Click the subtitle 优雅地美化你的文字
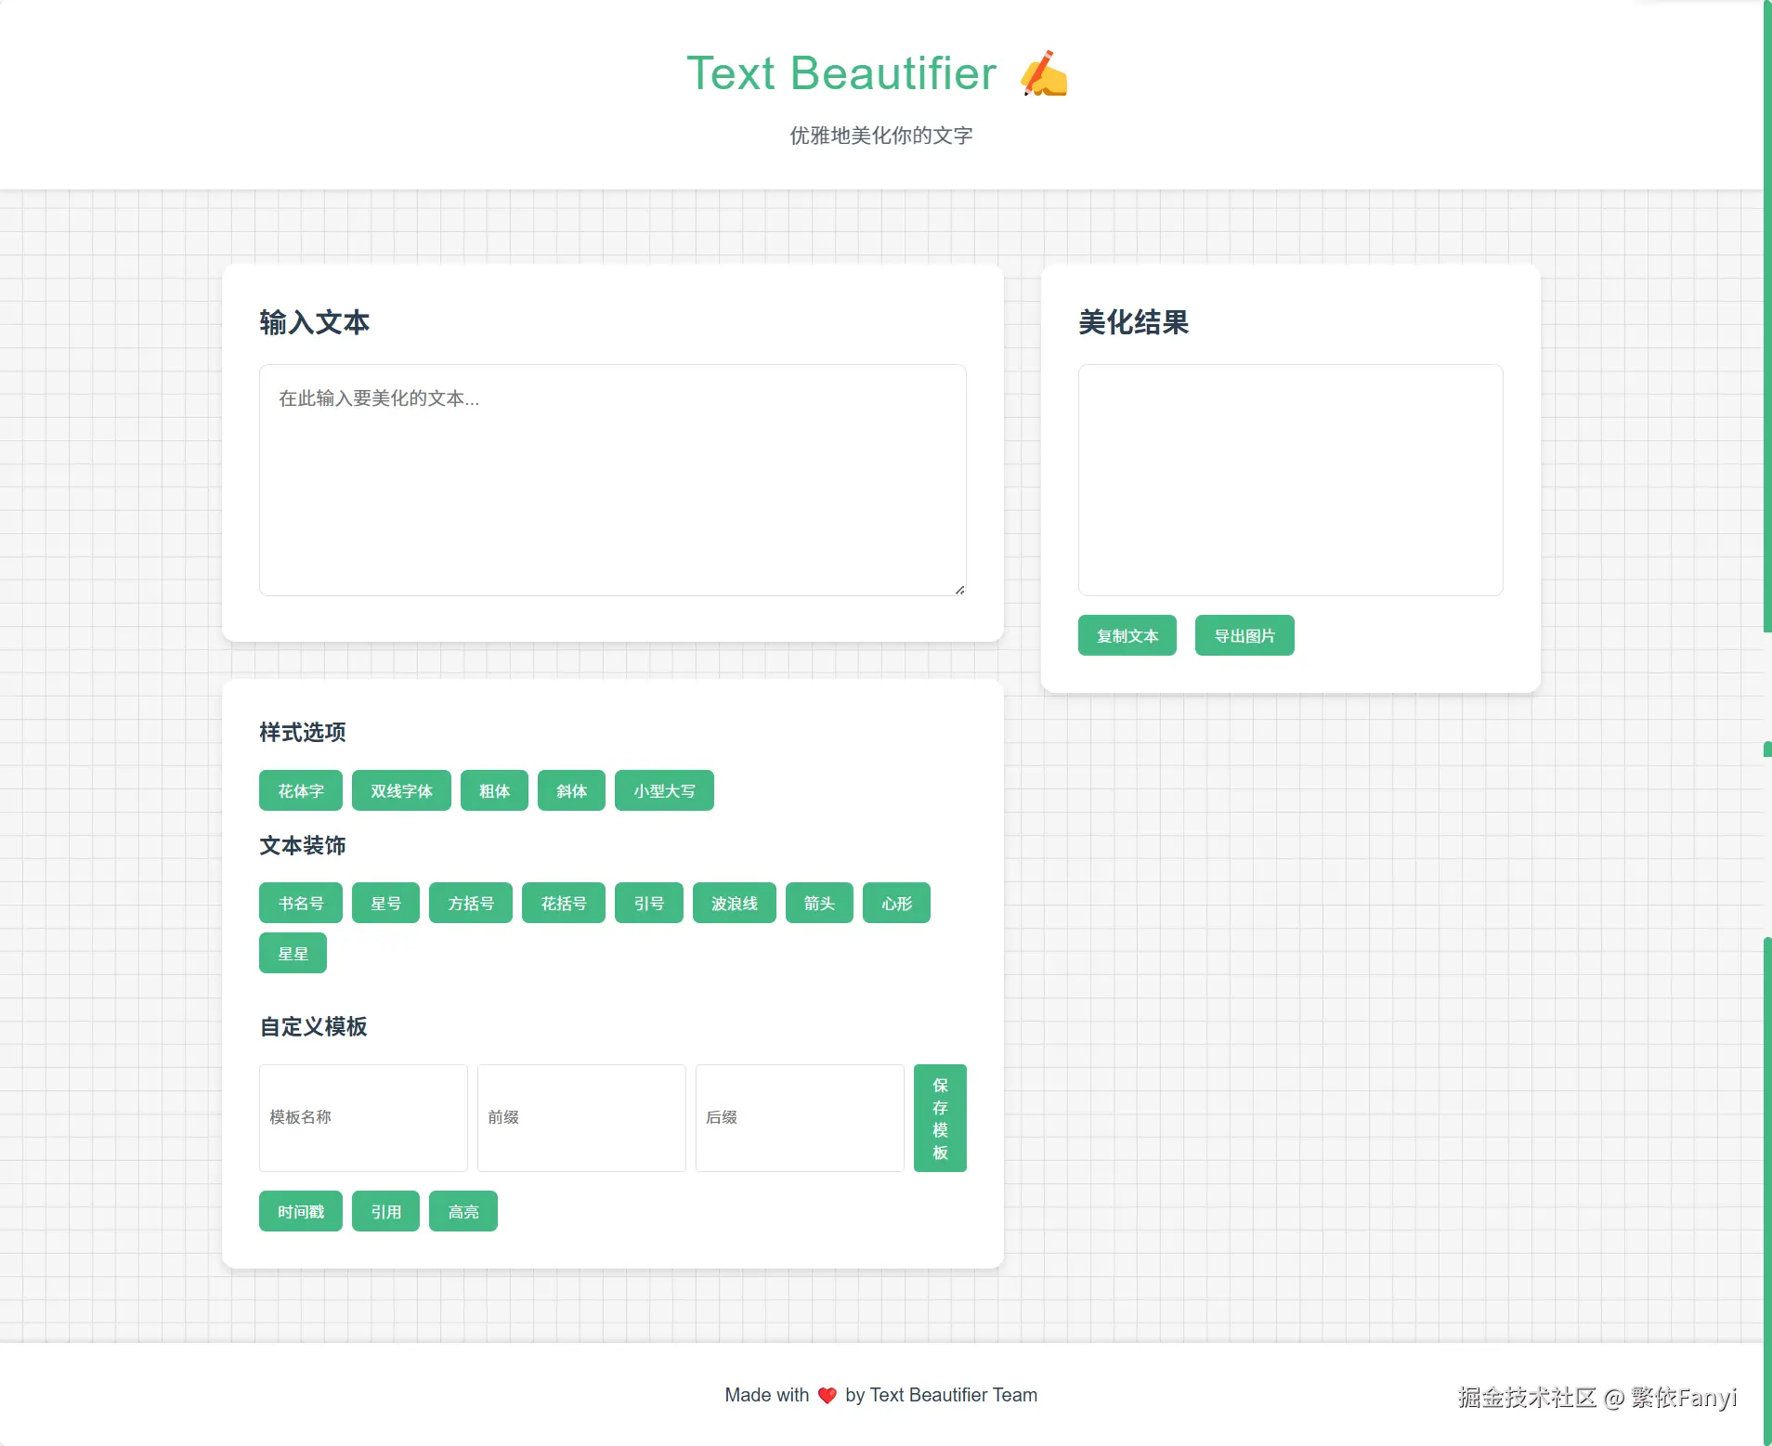Image resolution: width=1772 pixels, height=1446 pixels. point(881,136)
